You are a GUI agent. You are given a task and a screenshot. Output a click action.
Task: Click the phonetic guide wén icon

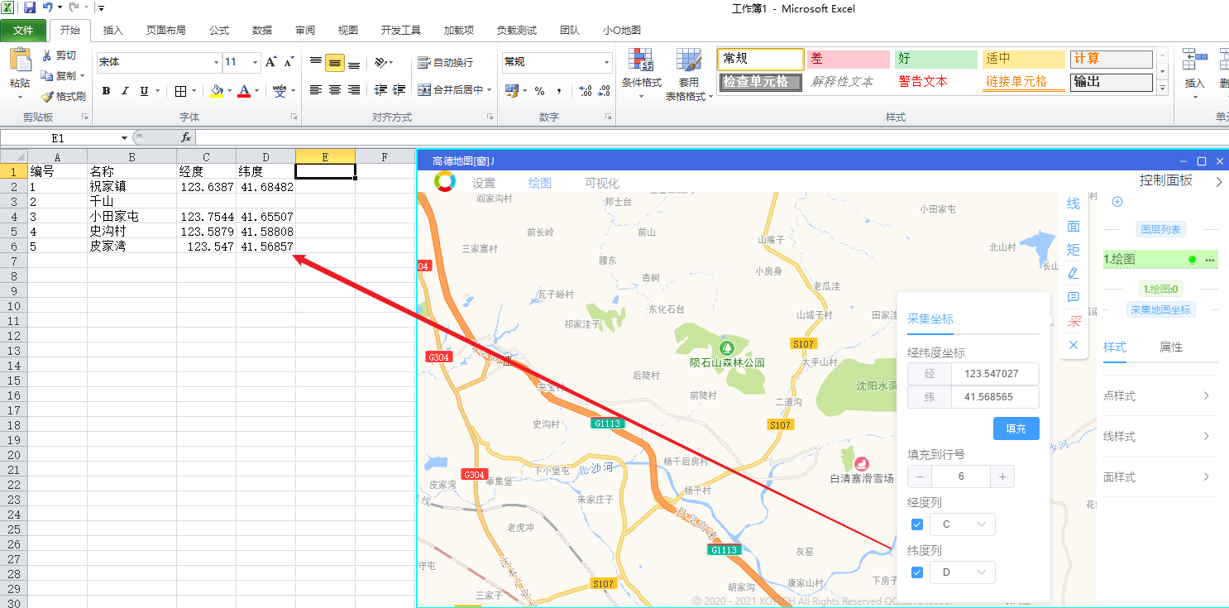(x=280, y=91)
